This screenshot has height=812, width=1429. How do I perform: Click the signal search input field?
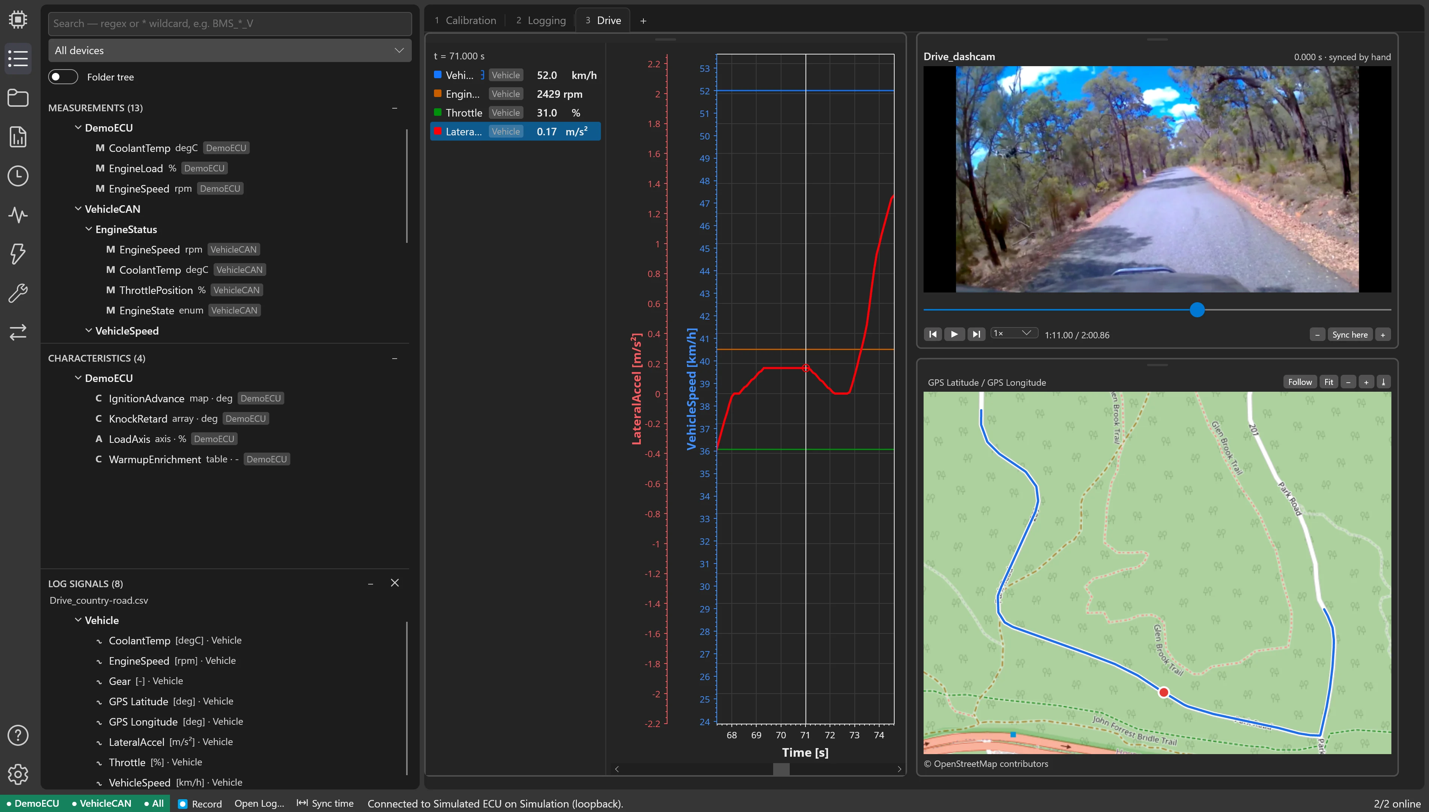230,23
